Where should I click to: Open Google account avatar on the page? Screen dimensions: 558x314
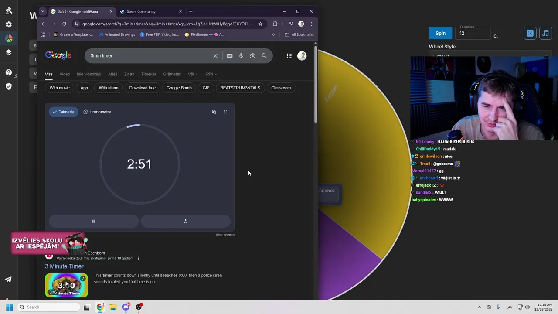pyautogui.click(x=302, y=56)
